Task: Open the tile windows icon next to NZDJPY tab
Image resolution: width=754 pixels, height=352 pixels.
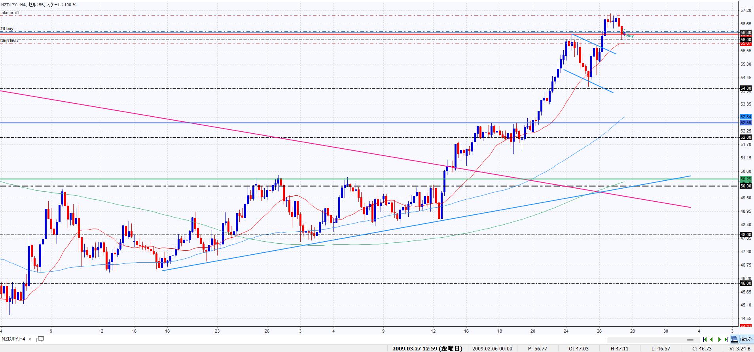Action: [x=40, y=339]
